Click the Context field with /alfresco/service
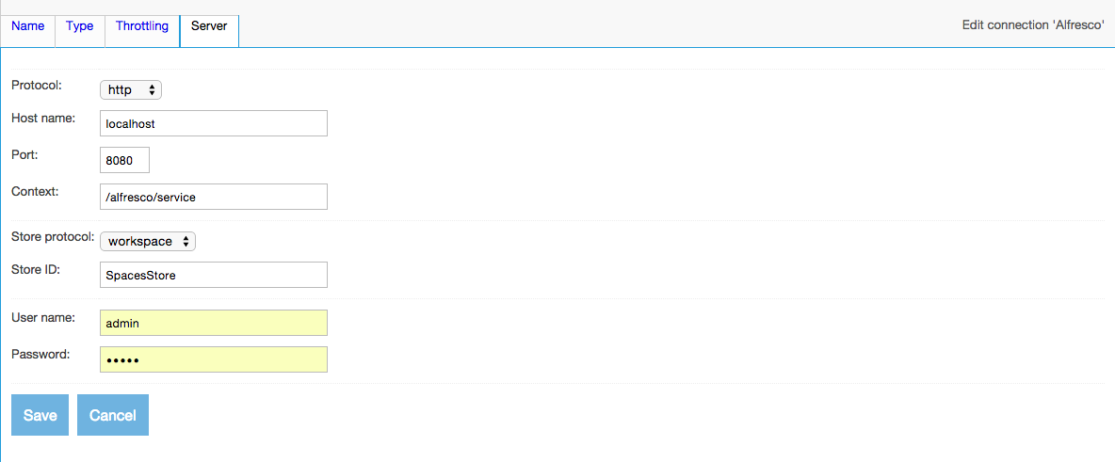1115x462 pixels. [214, 197]
